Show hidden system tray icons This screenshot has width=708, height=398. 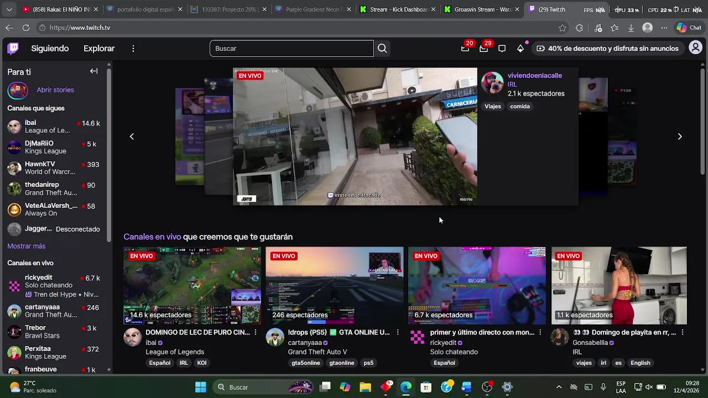point(559,387)
